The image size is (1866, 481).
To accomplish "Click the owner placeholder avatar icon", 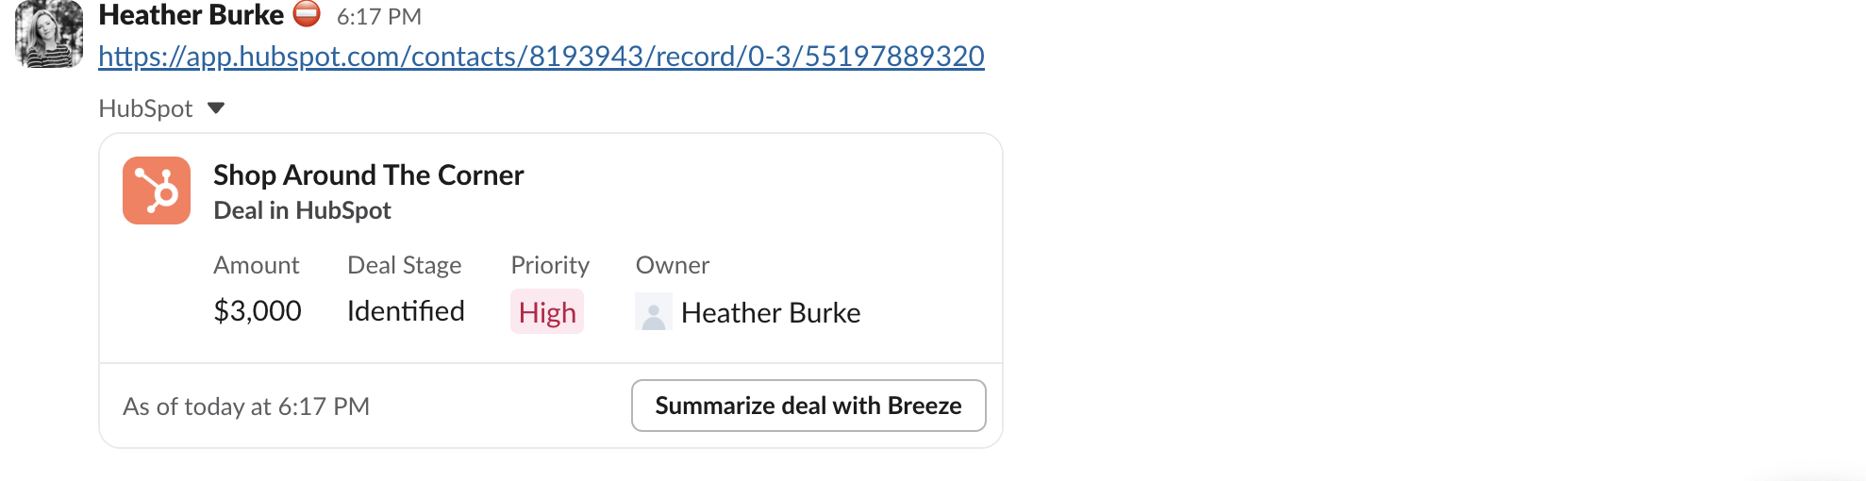I will pos(653,312).
